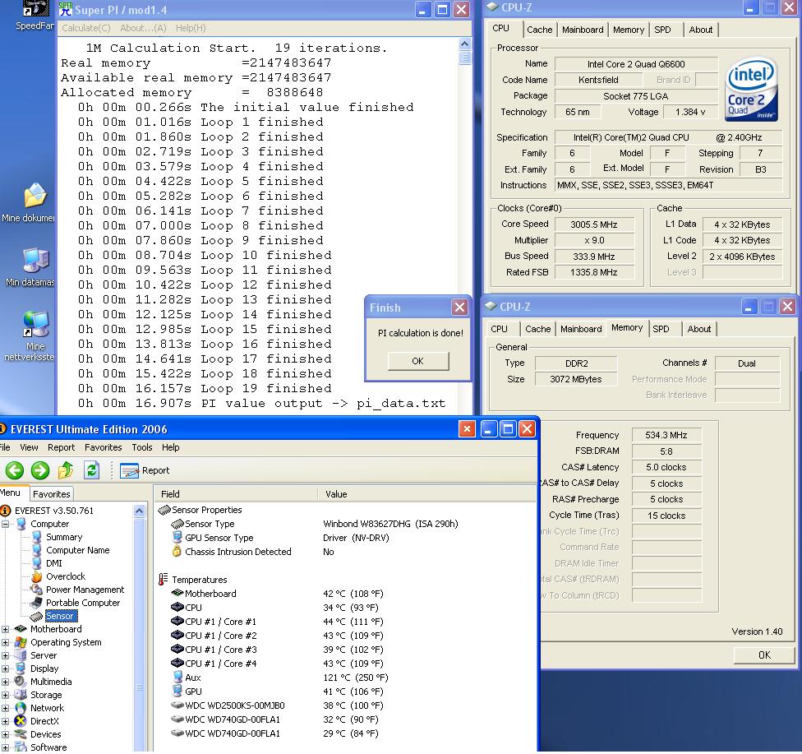Expand the Display tree node

pos(5,668)
